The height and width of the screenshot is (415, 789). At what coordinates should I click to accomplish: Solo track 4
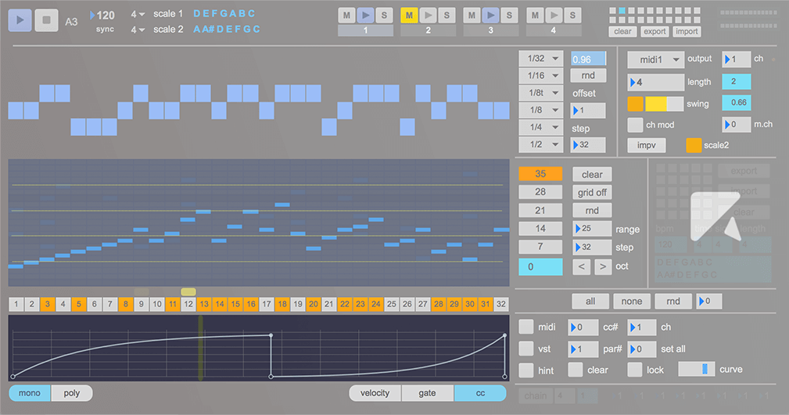click(572, 16)
